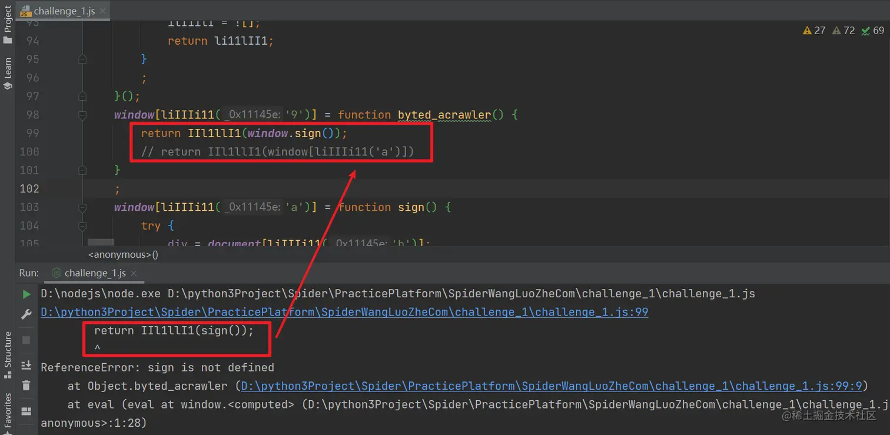Click the 'byted_acrawler' function name in editor
890x435 pixels.
pyautogui.click(x=444, y=115)
